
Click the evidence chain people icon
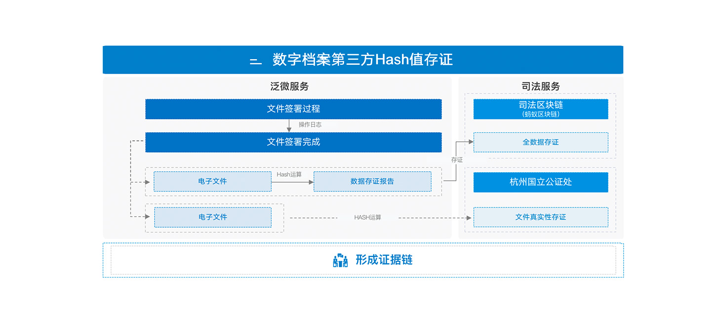[x=340, y=260]
